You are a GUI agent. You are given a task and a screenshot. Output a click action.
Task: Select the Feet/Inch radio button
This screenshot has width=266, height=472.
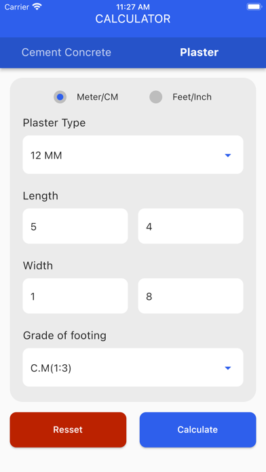156,97
